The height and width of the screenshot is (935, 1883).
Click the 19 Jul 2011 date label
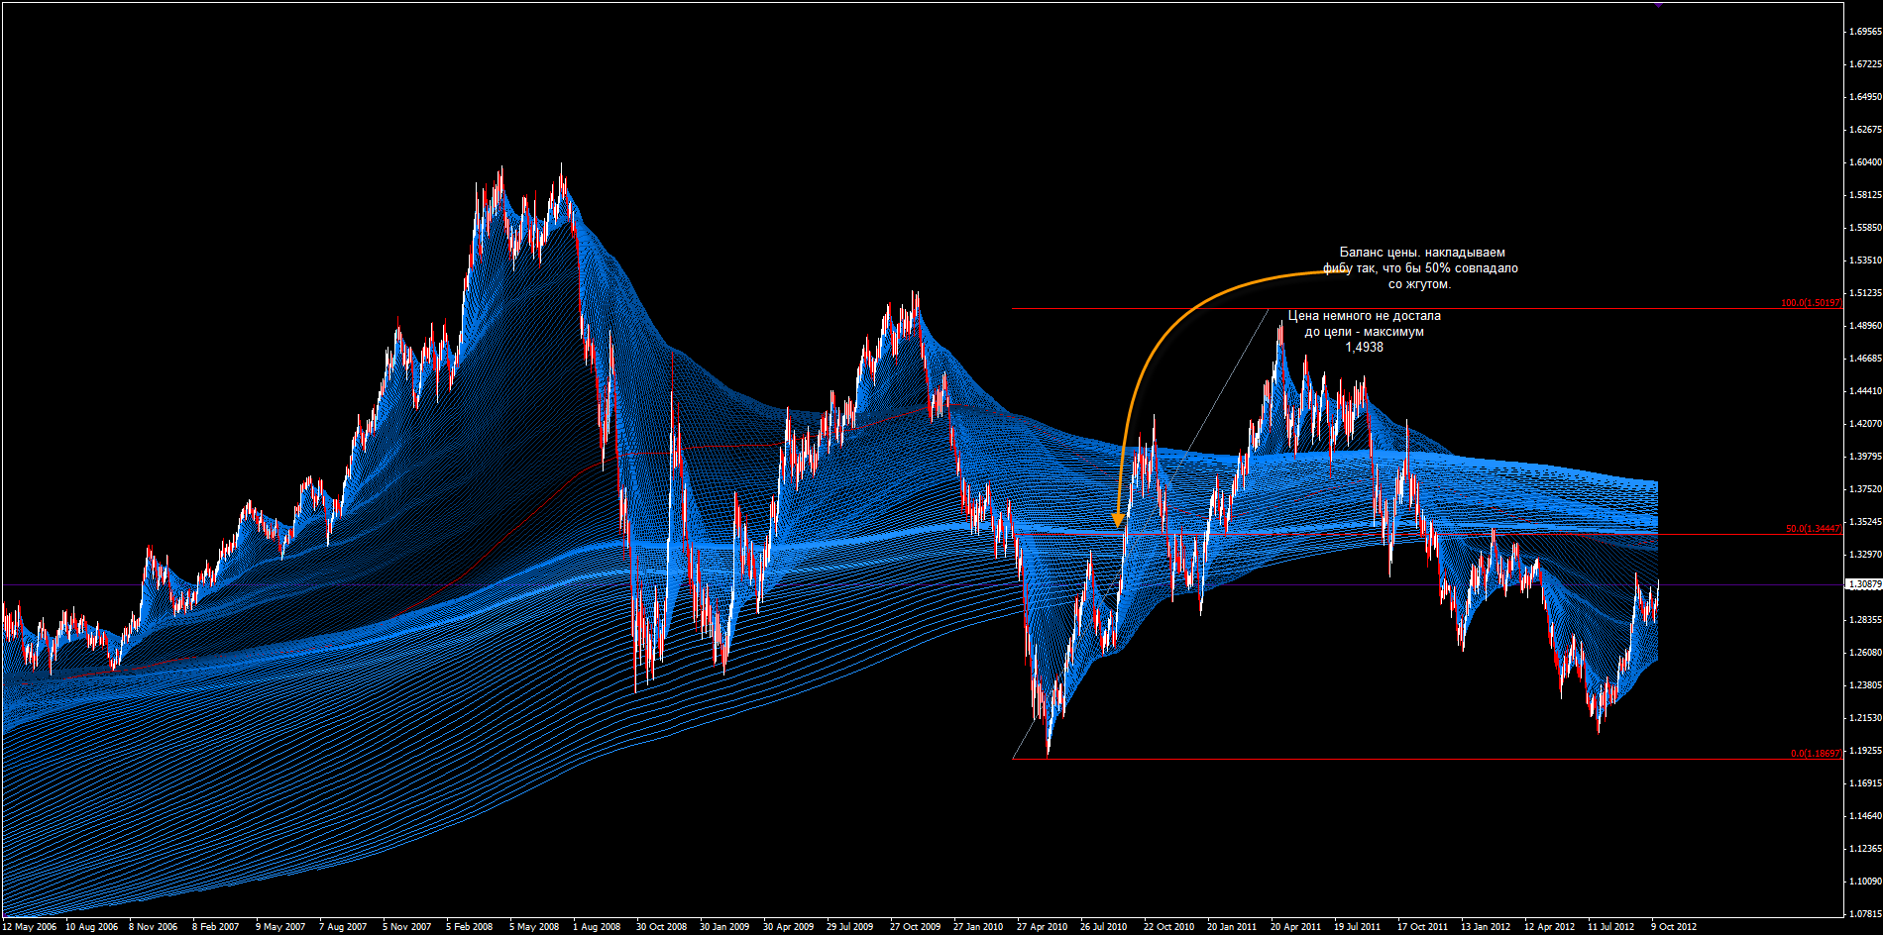(x=1358, y=927)
